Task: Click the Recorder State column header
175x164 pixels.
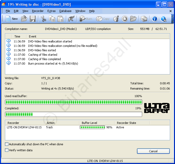Action: click(132, 123)
